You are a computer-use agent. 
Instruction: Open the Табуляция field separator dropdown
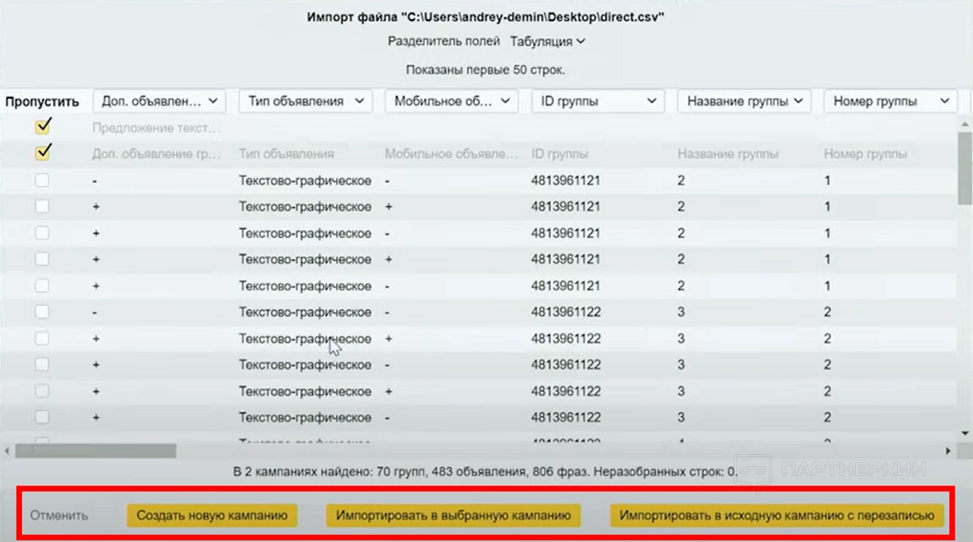coord(547,41)
